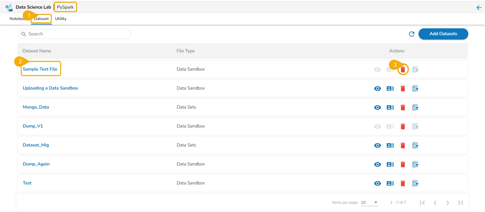Delete the Dump_V1 dataset
This screenshot has height=212, width=485.
click(x=403, y=126)
